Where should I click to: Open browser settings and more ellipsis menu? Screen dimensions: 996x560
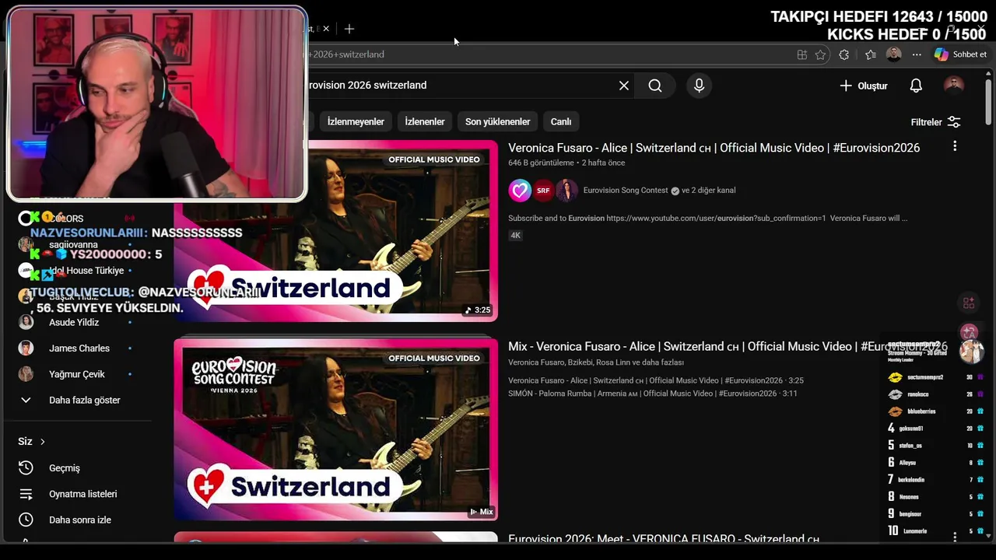coord(917,54)
